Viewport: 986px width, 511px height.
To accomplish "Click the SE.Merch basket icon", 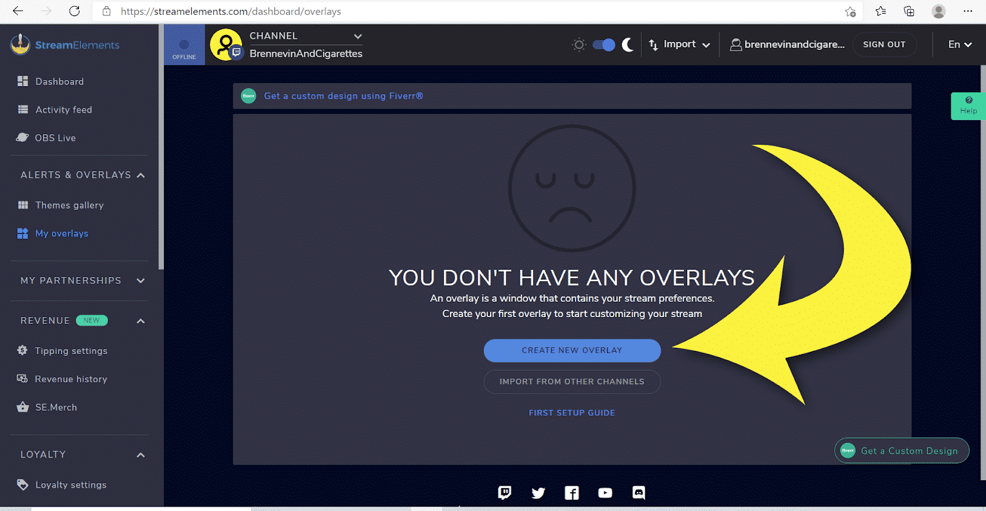I will coord(23,407).
